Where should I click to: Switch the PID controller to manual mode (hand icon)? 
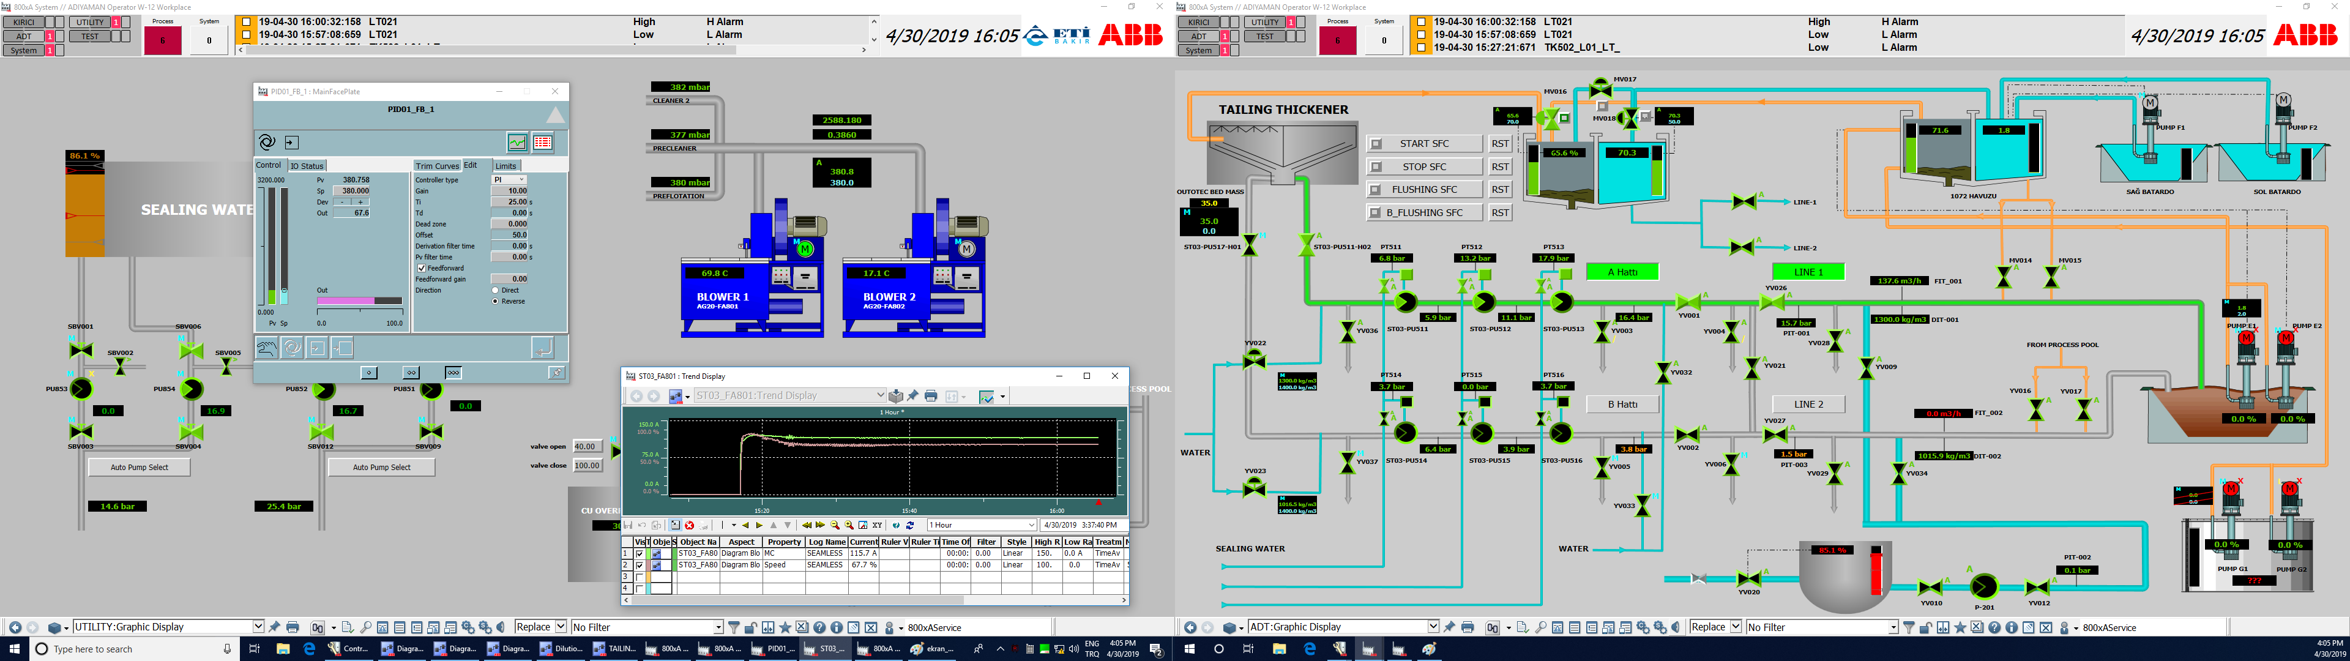(x=266, y=348)
